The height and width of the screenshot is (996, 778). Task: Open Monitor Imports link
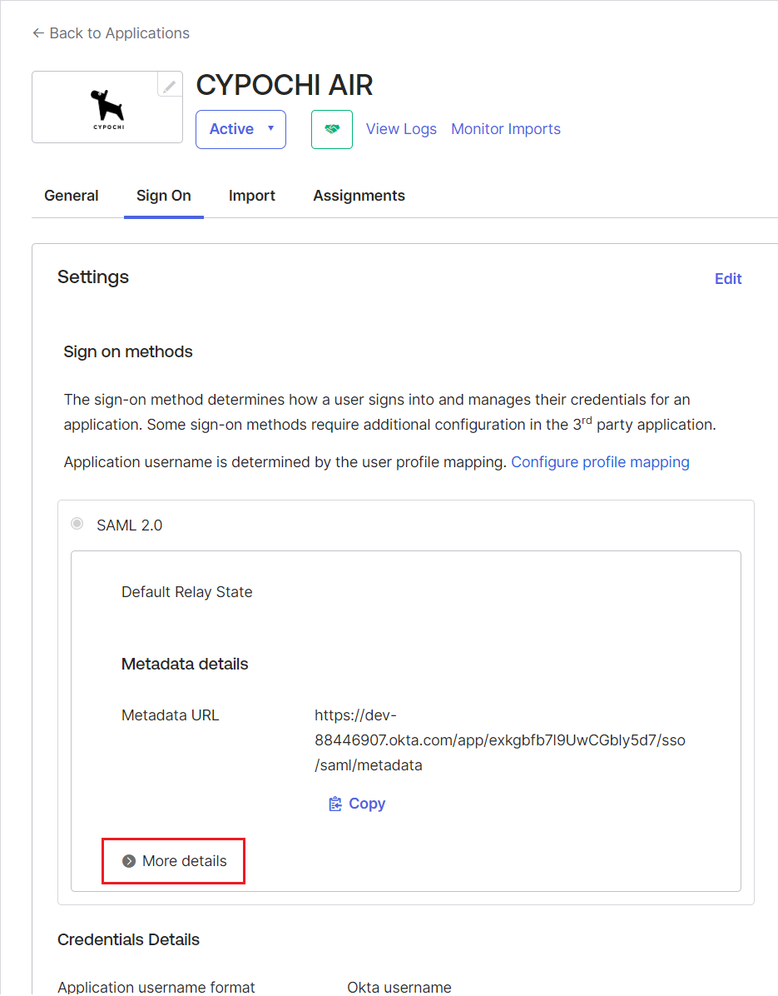tap(506, 129)
